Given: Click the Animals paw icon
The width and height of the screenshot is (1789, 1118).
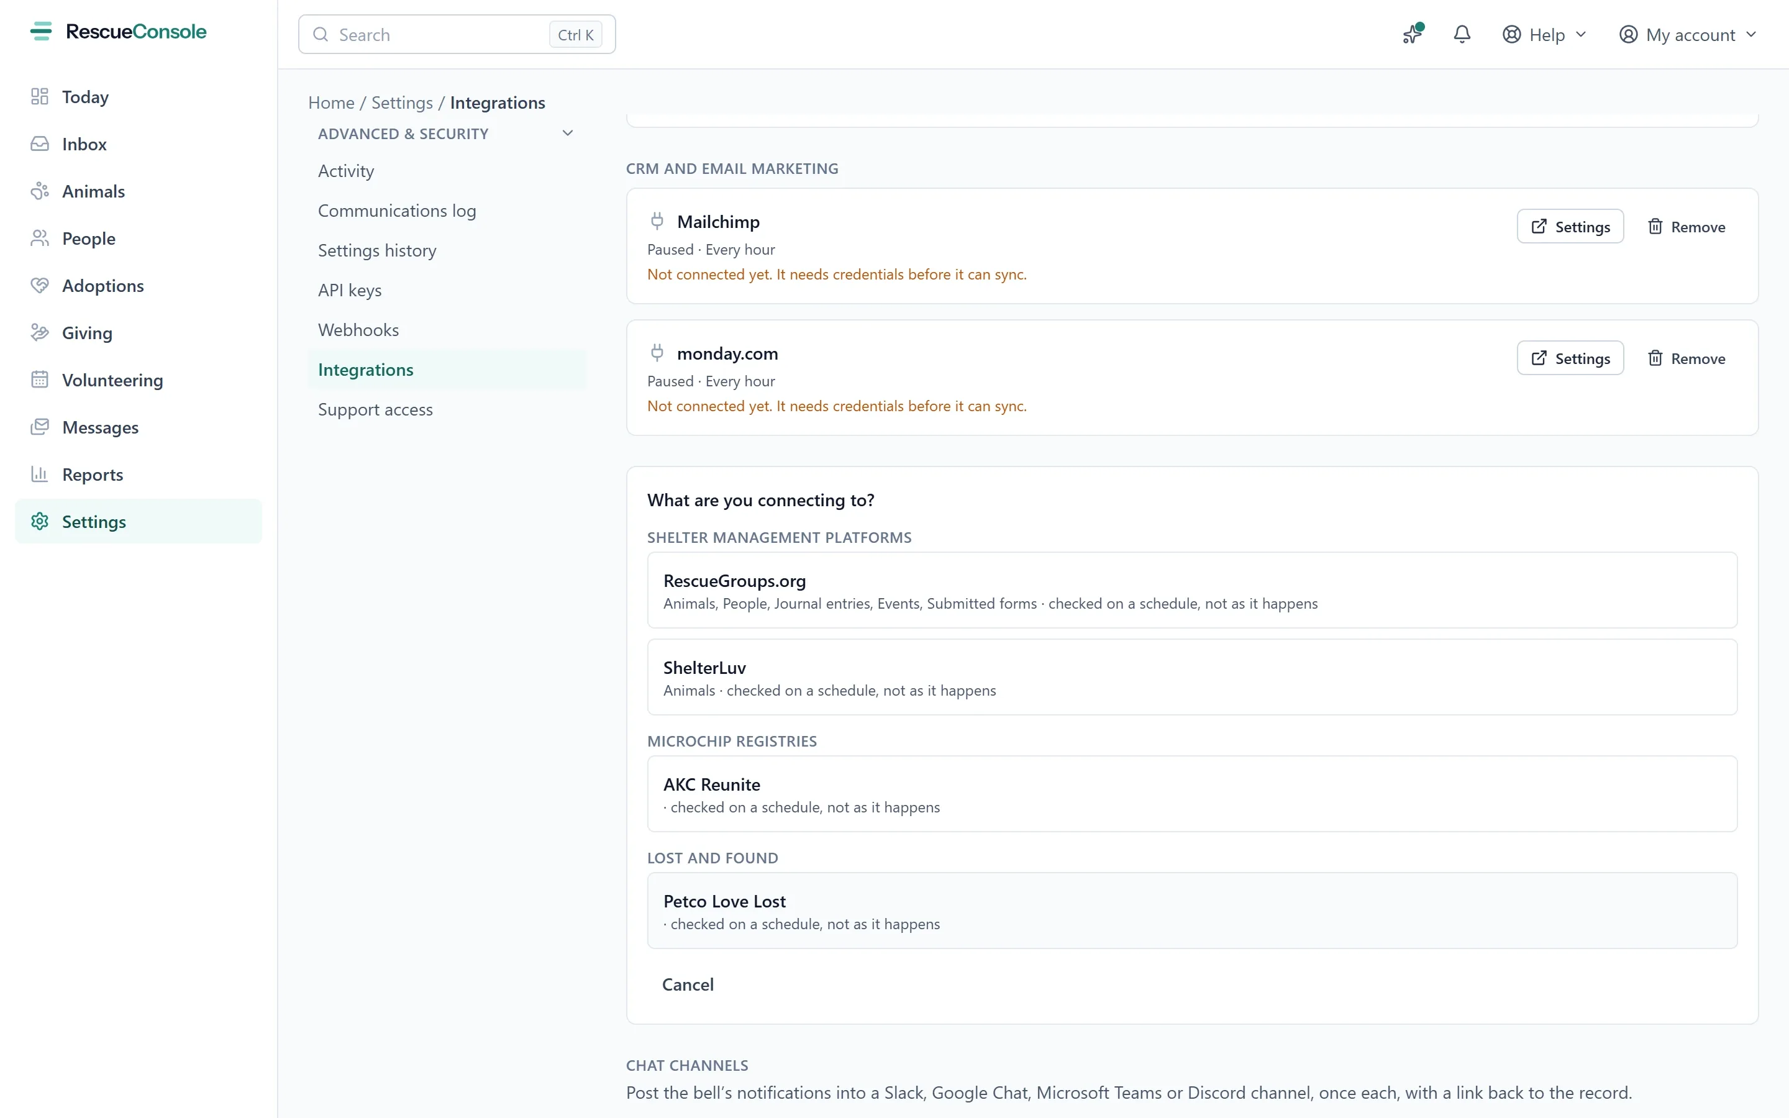Looking at the screenshot, I should (40, 191).
